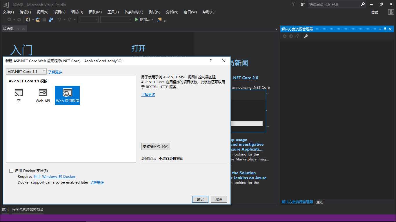396x222 pixels.
Task: Click the Navigate Backward toolbar arrow
Action: click(9, 20)
